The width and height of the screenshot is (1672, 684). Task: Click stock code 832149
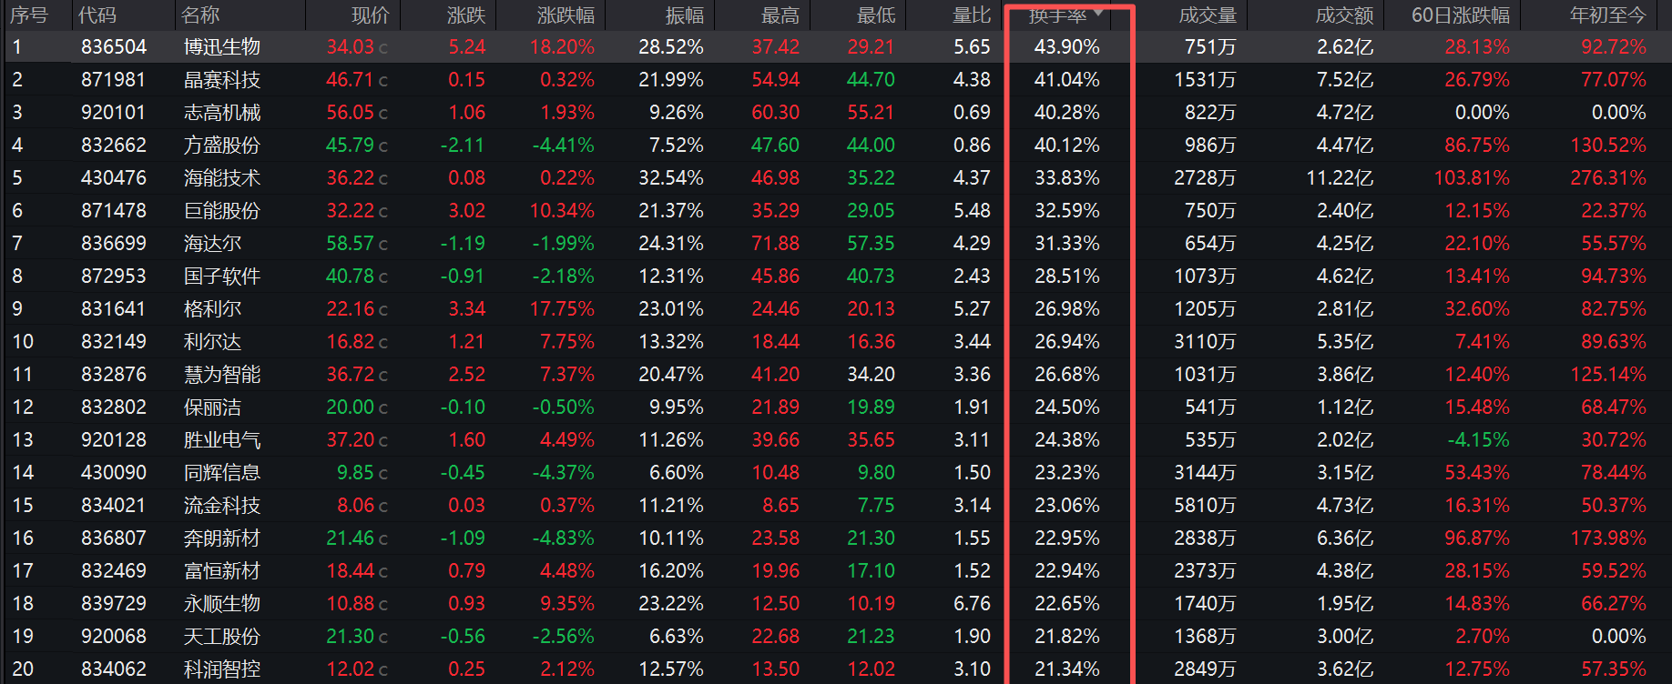pyautogui.click(x=114, y=342)
